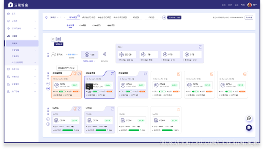This screenshot has height=150, width=264.
Task: Expand the third sidebar item's chevron
Action: point(35,28)
